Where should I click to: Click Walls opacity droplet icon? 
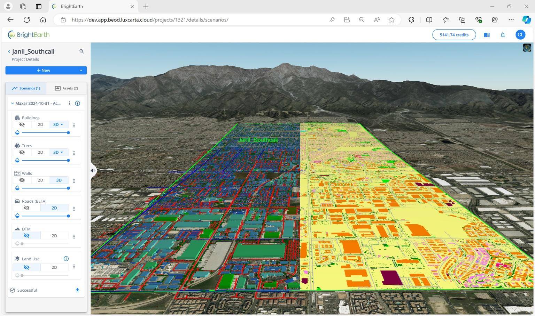(17, 188)
